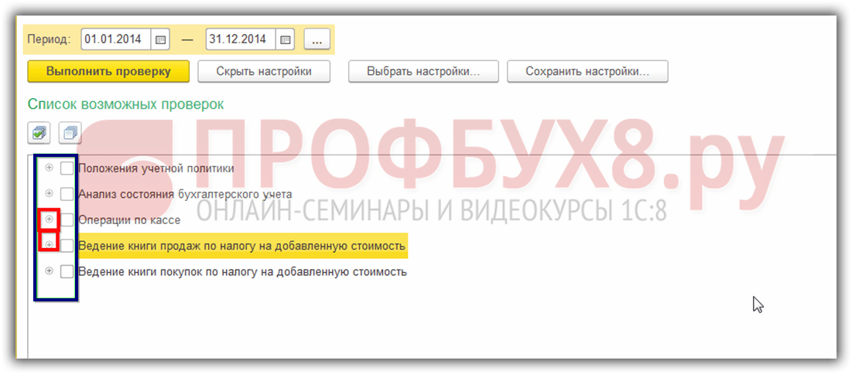This screenshot has height=374, width=852.
Task: Enable checkbox for Положения учетной политики
Action: point(67,168)
